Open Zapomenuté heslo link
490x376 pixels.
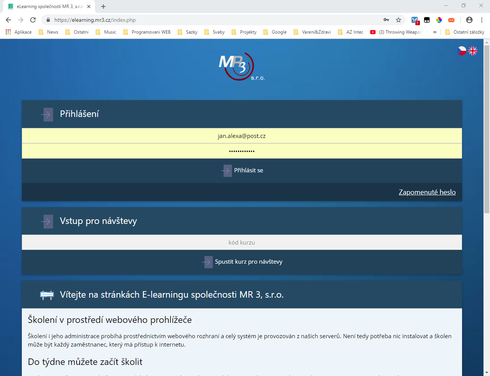(427, 192)
